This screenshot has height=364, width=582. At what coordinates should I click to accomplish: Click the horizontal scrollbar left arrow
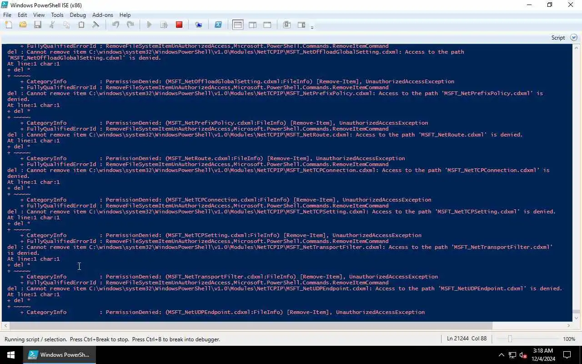[5, 325]
